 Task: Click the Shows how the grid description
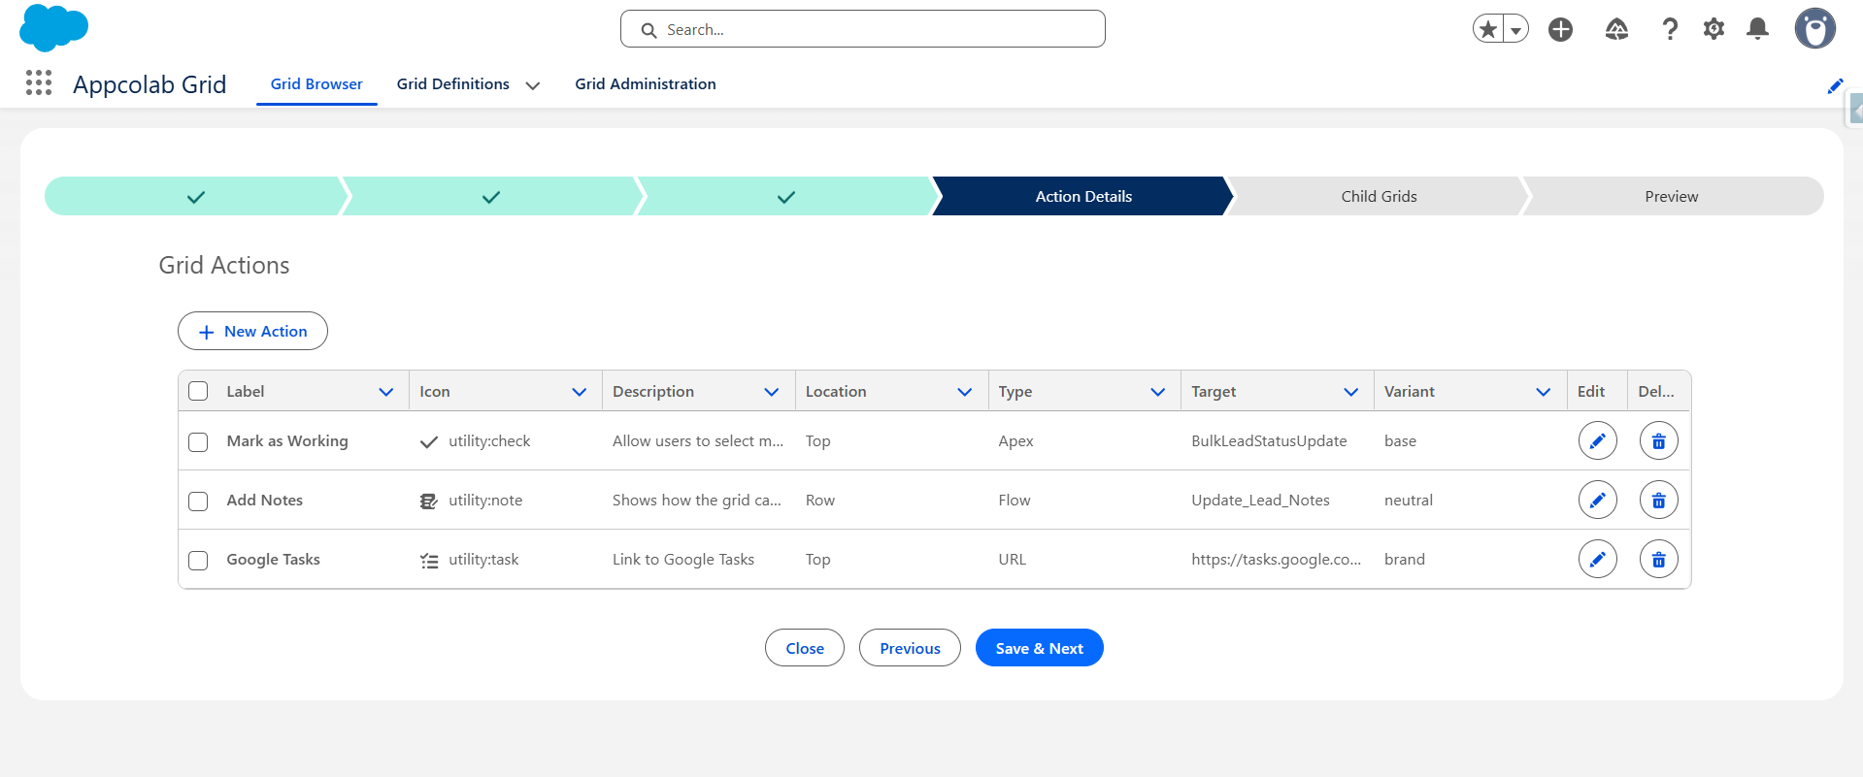[697, 501]
